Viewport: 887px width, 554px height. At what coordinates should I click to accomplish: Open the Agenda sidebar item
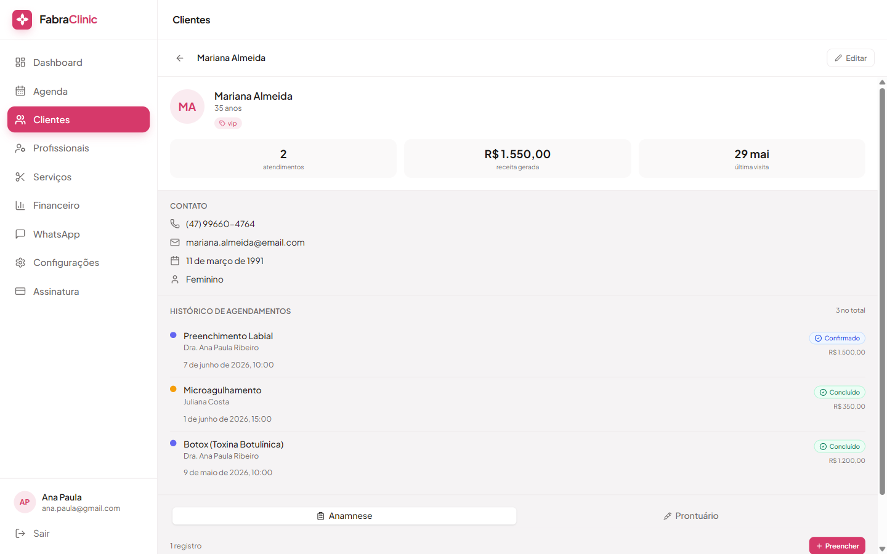(78, 91)
